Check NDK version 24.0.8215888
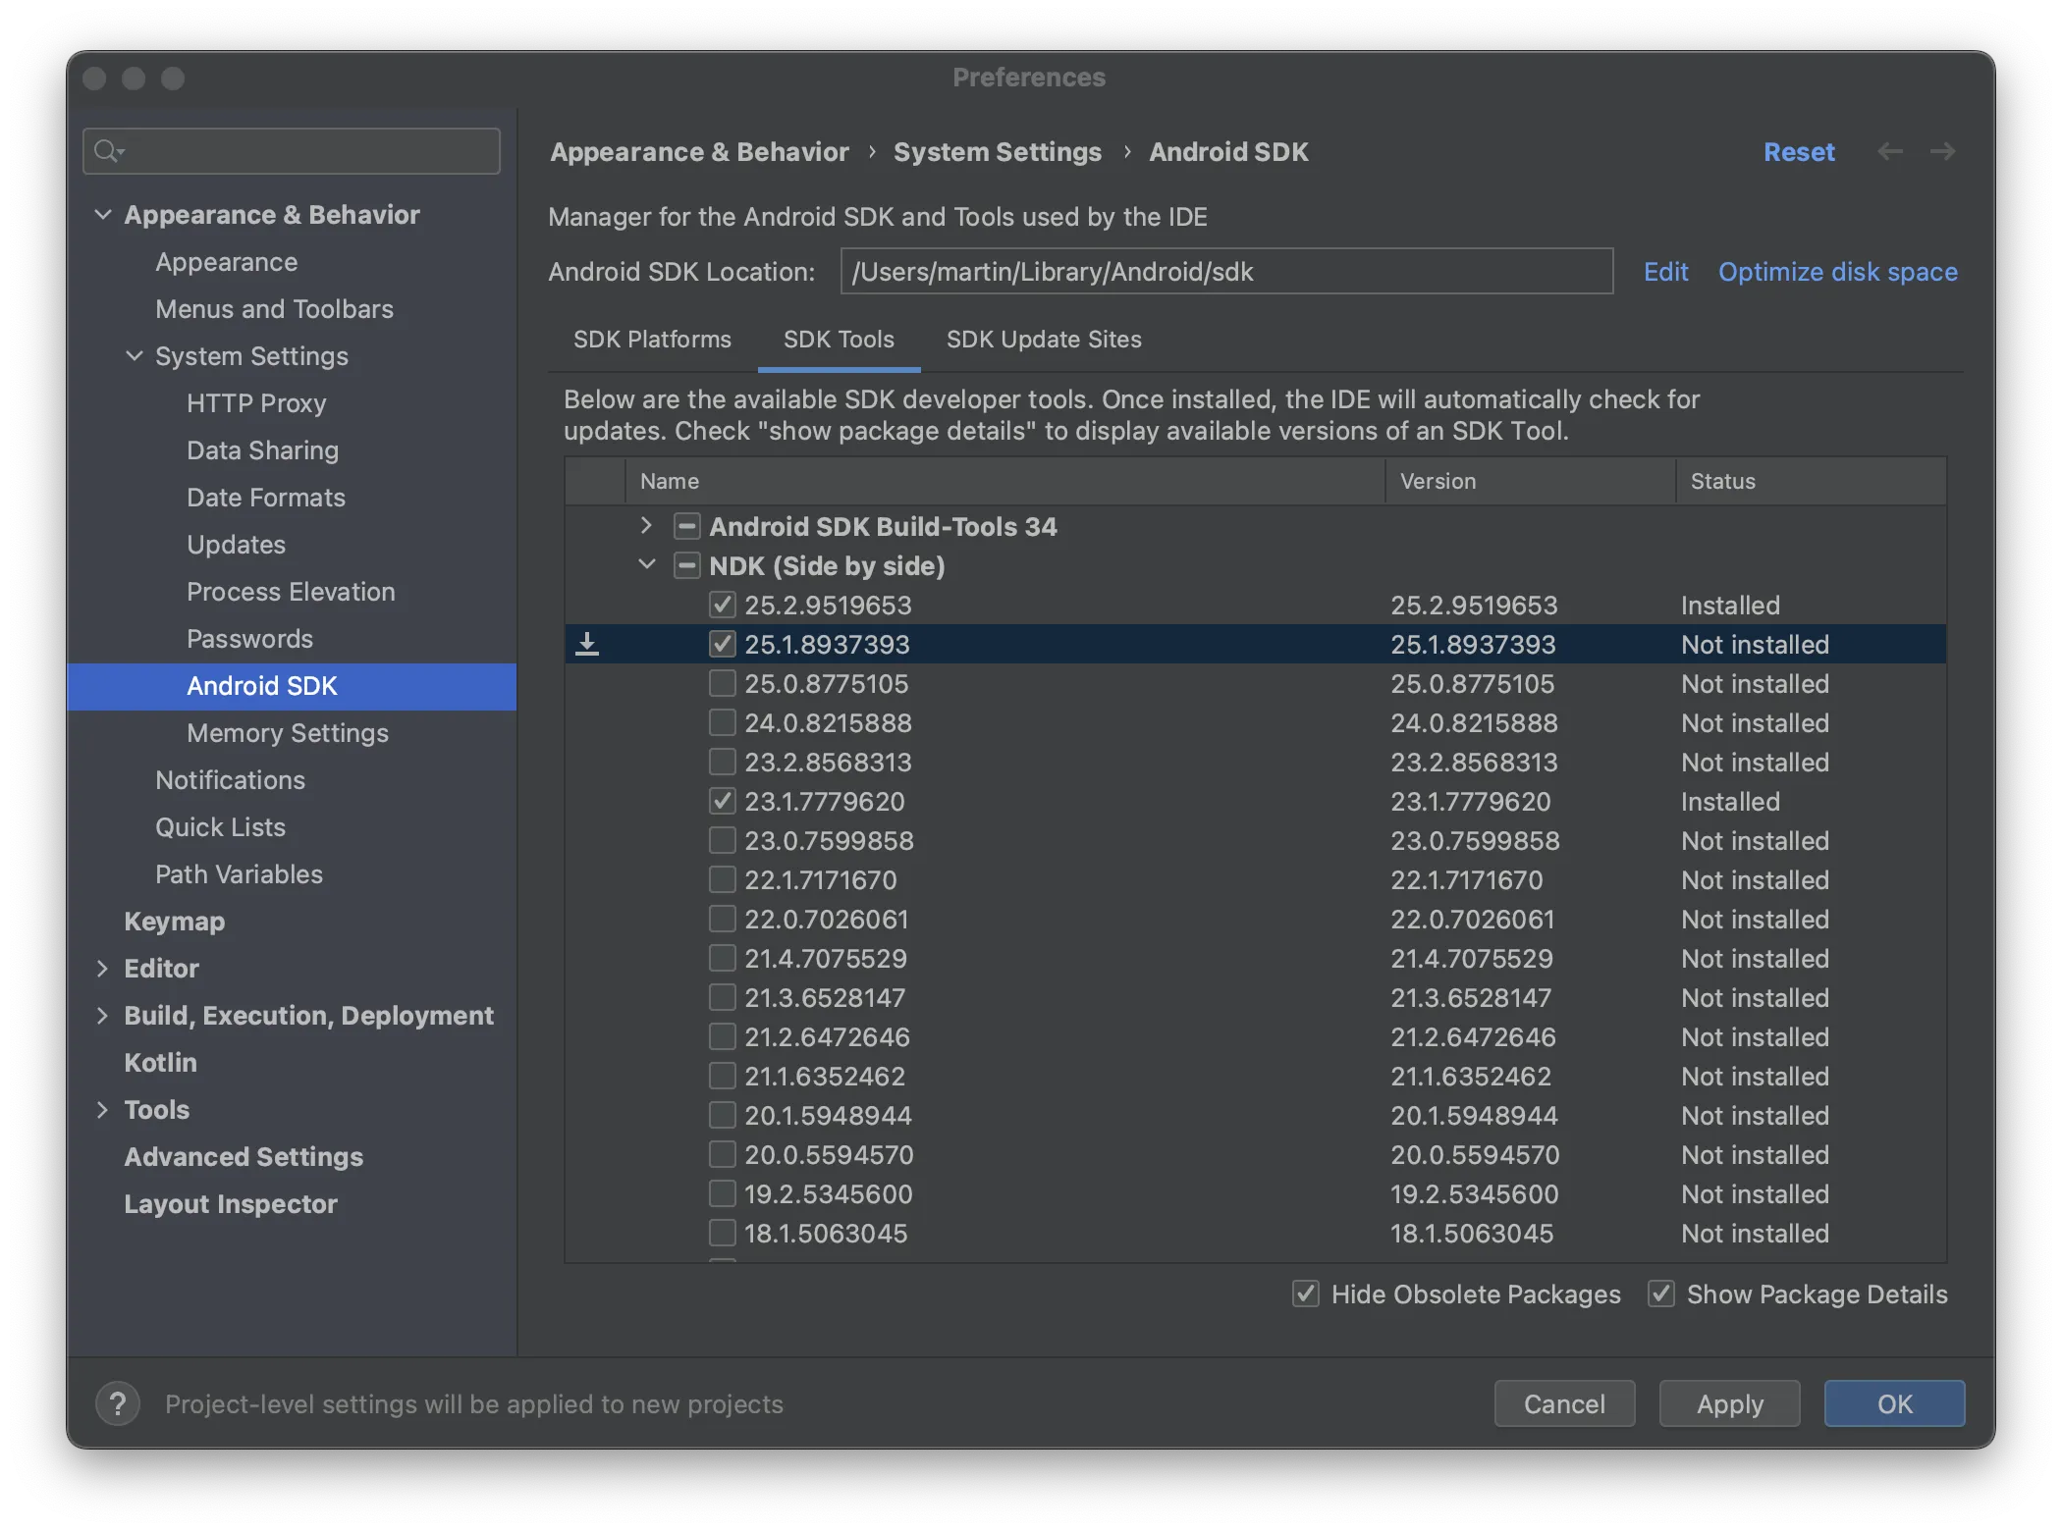 pos(723,723)
